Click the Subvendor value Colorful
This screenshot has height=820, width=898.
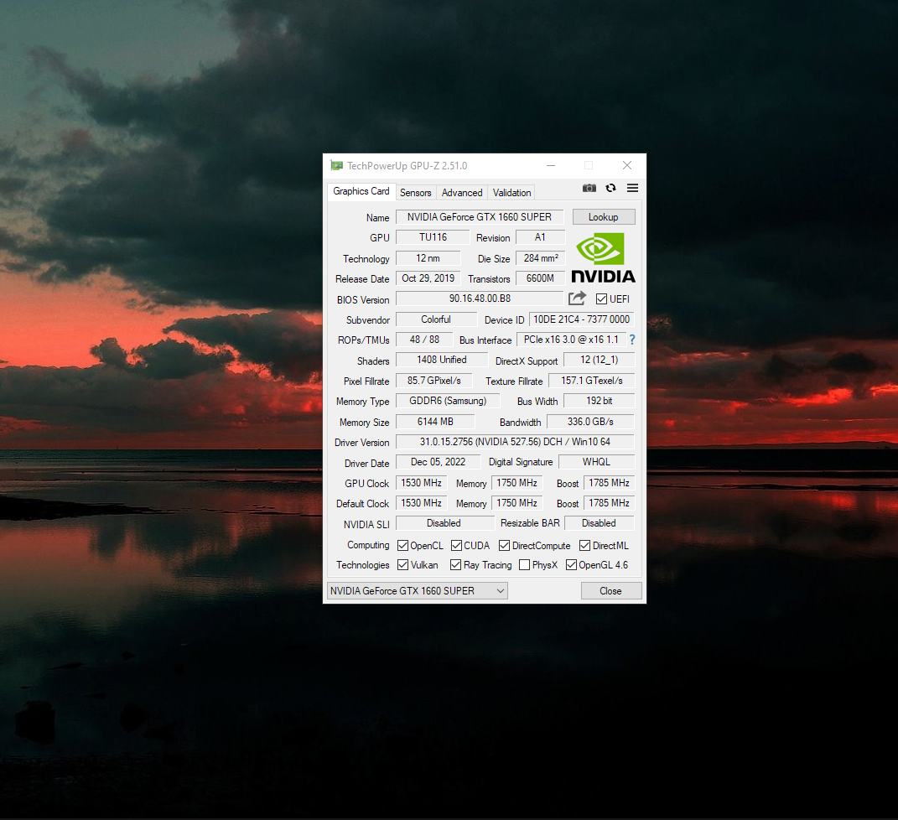coord(436,319)
